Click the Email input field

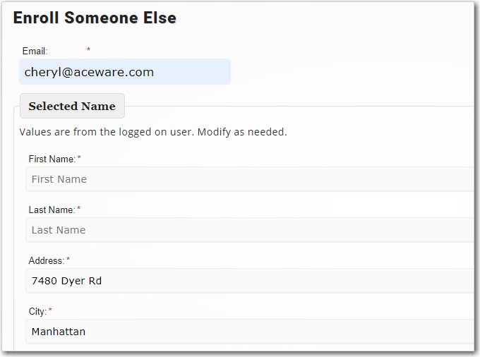click(125, 72)
